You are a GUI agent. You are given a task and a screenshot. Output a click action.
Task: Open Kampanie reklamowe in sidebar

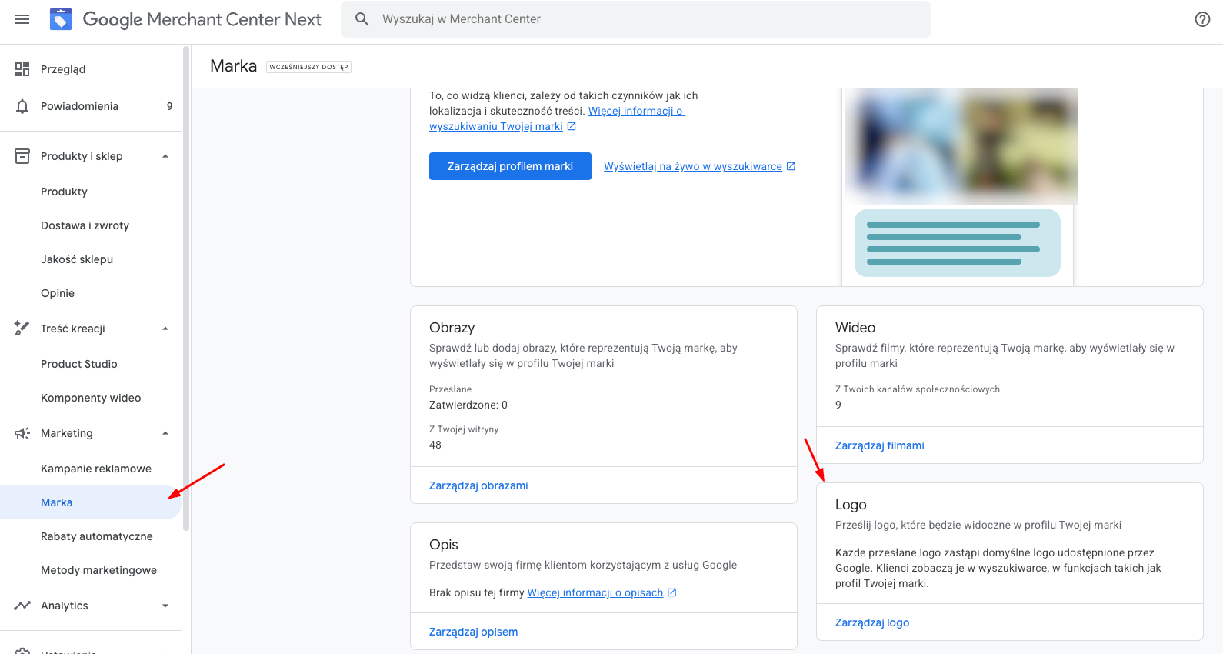click(x=96, y=469)
